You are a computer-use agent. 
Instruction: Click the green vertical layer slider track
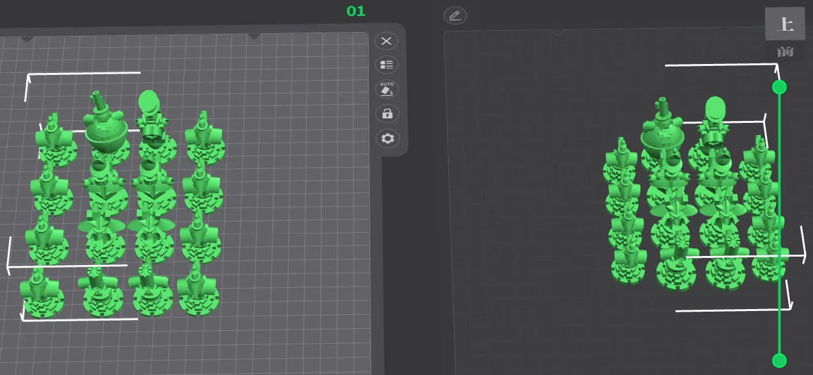[779, 224]
